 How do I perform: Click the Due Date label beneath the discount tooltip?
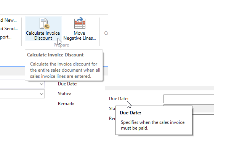click(x=67, y=84)
